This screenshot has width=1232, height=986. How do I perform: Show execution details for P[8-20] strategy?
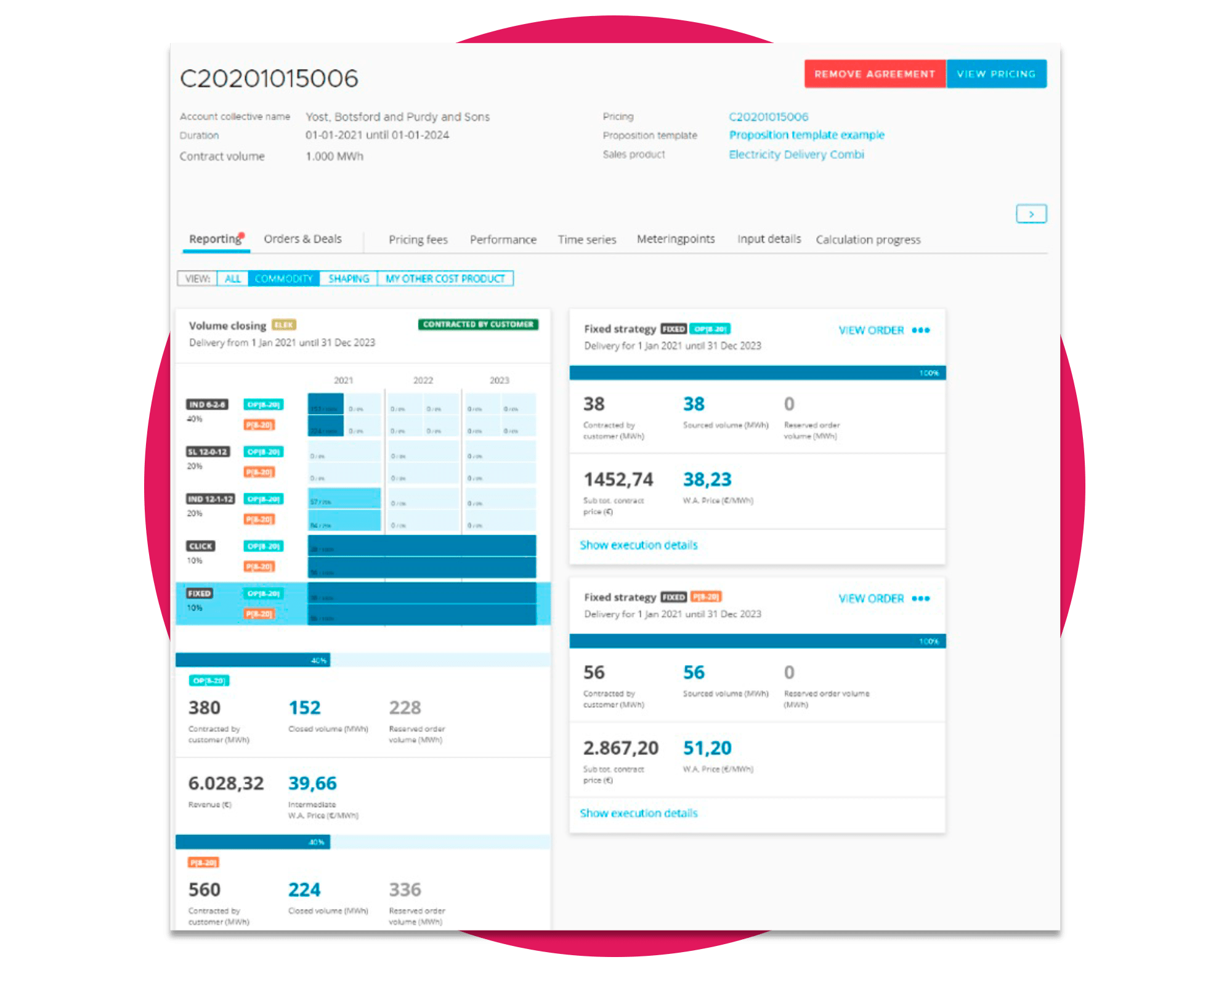tap(638, 813)
